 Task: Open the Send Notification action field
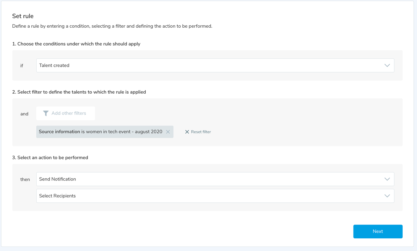point(202,179)
